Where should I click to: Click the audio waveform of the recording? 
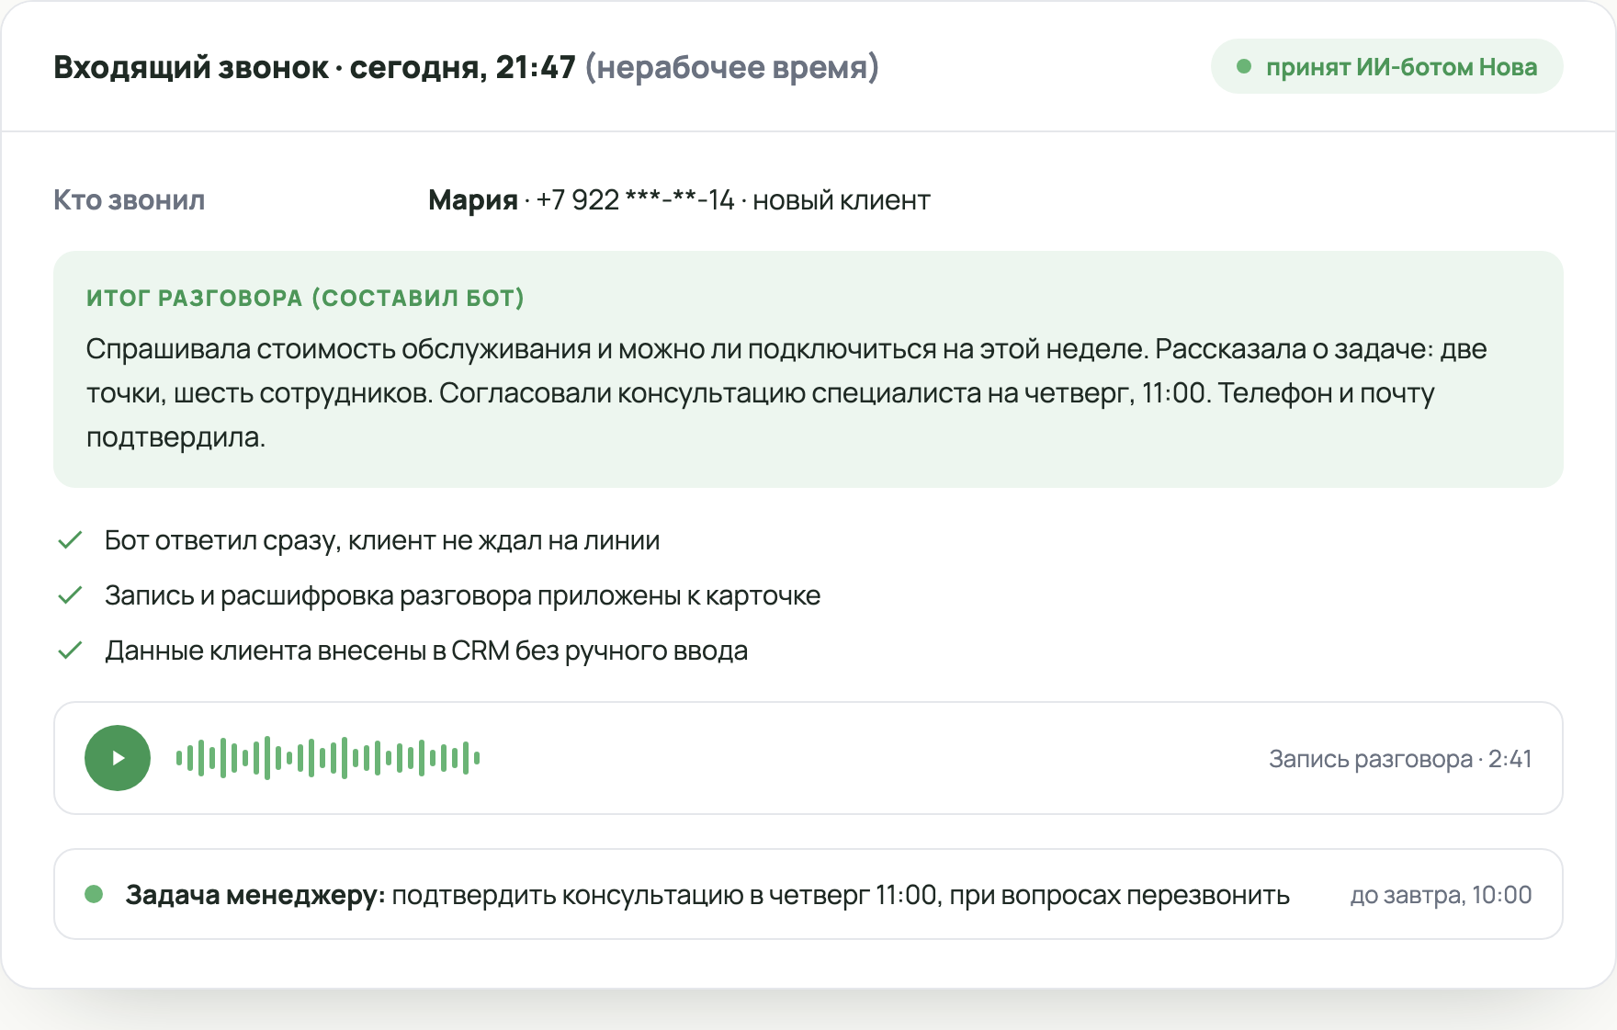[x=328, y=758]
